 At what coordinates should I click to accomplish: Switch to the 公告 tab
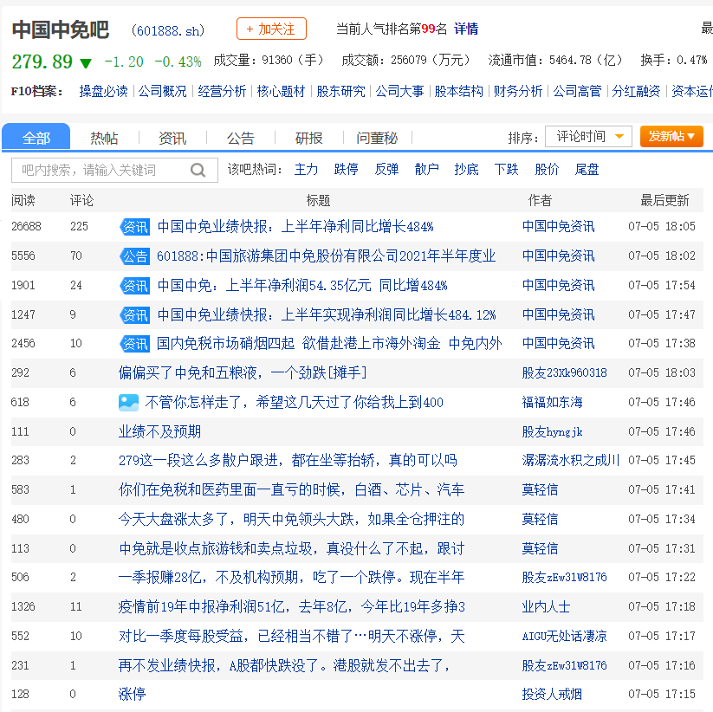coord(241,138)
